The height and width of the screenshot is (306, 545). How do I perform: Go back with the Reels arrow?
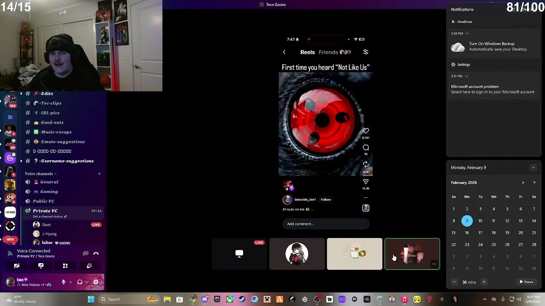pyautogui.click(x=284, y=52)
